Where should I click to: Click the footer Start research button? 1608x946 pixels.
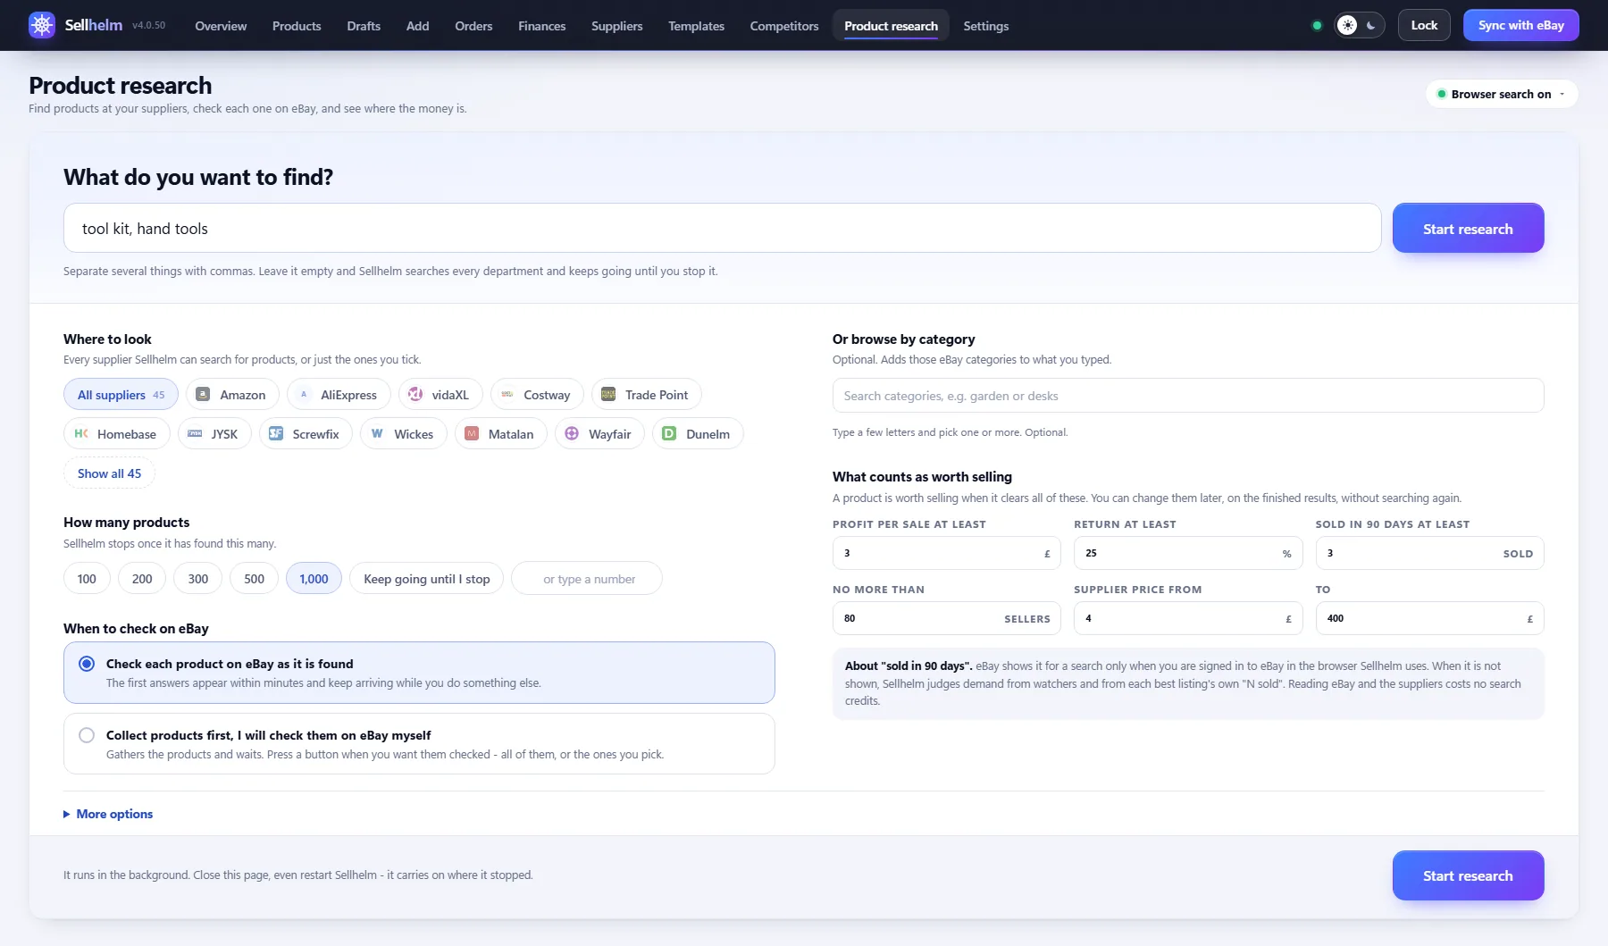pos(1469,875)
